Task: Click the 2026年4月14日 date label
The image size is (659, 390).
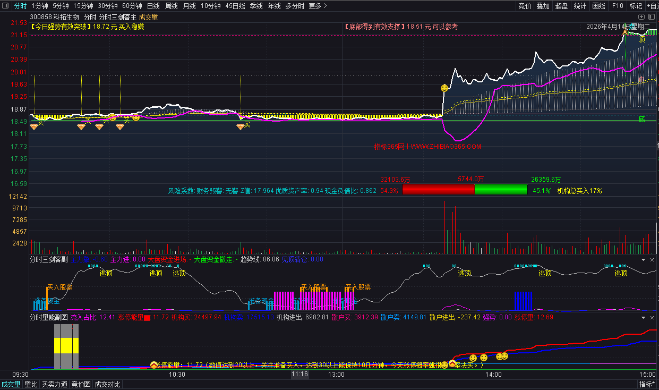Action: 610,26
